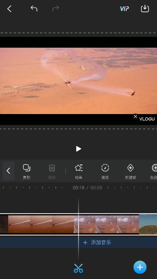
Task: Open the 速度 speed tool
Action: pyautogui.click(x=105, y=172)
